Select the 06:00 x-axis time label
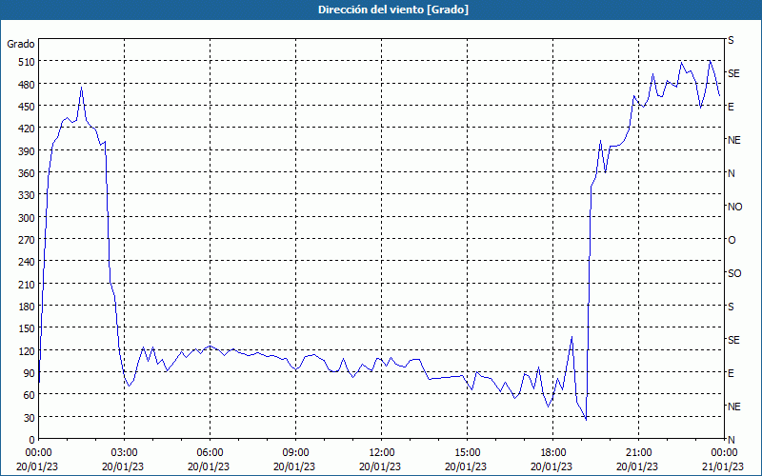Screen dimensions: 762x476 [x=210, y=453]
